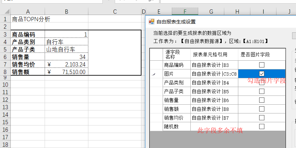Screen dimensions: 296x148
Task: Click the 产品子类 label cell in worksheet
Action: [28, 49]
